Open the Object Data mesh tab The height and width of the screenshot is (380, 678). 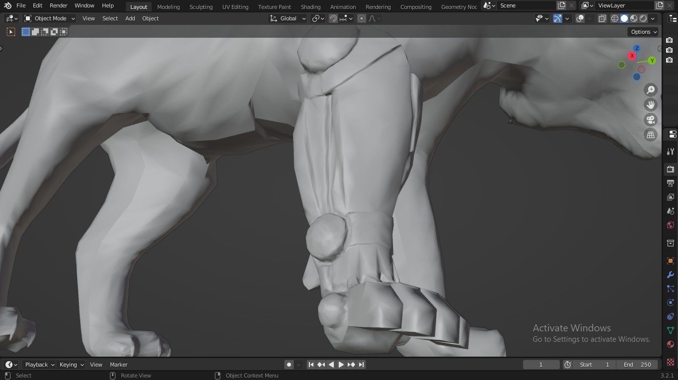pos(671,330)
